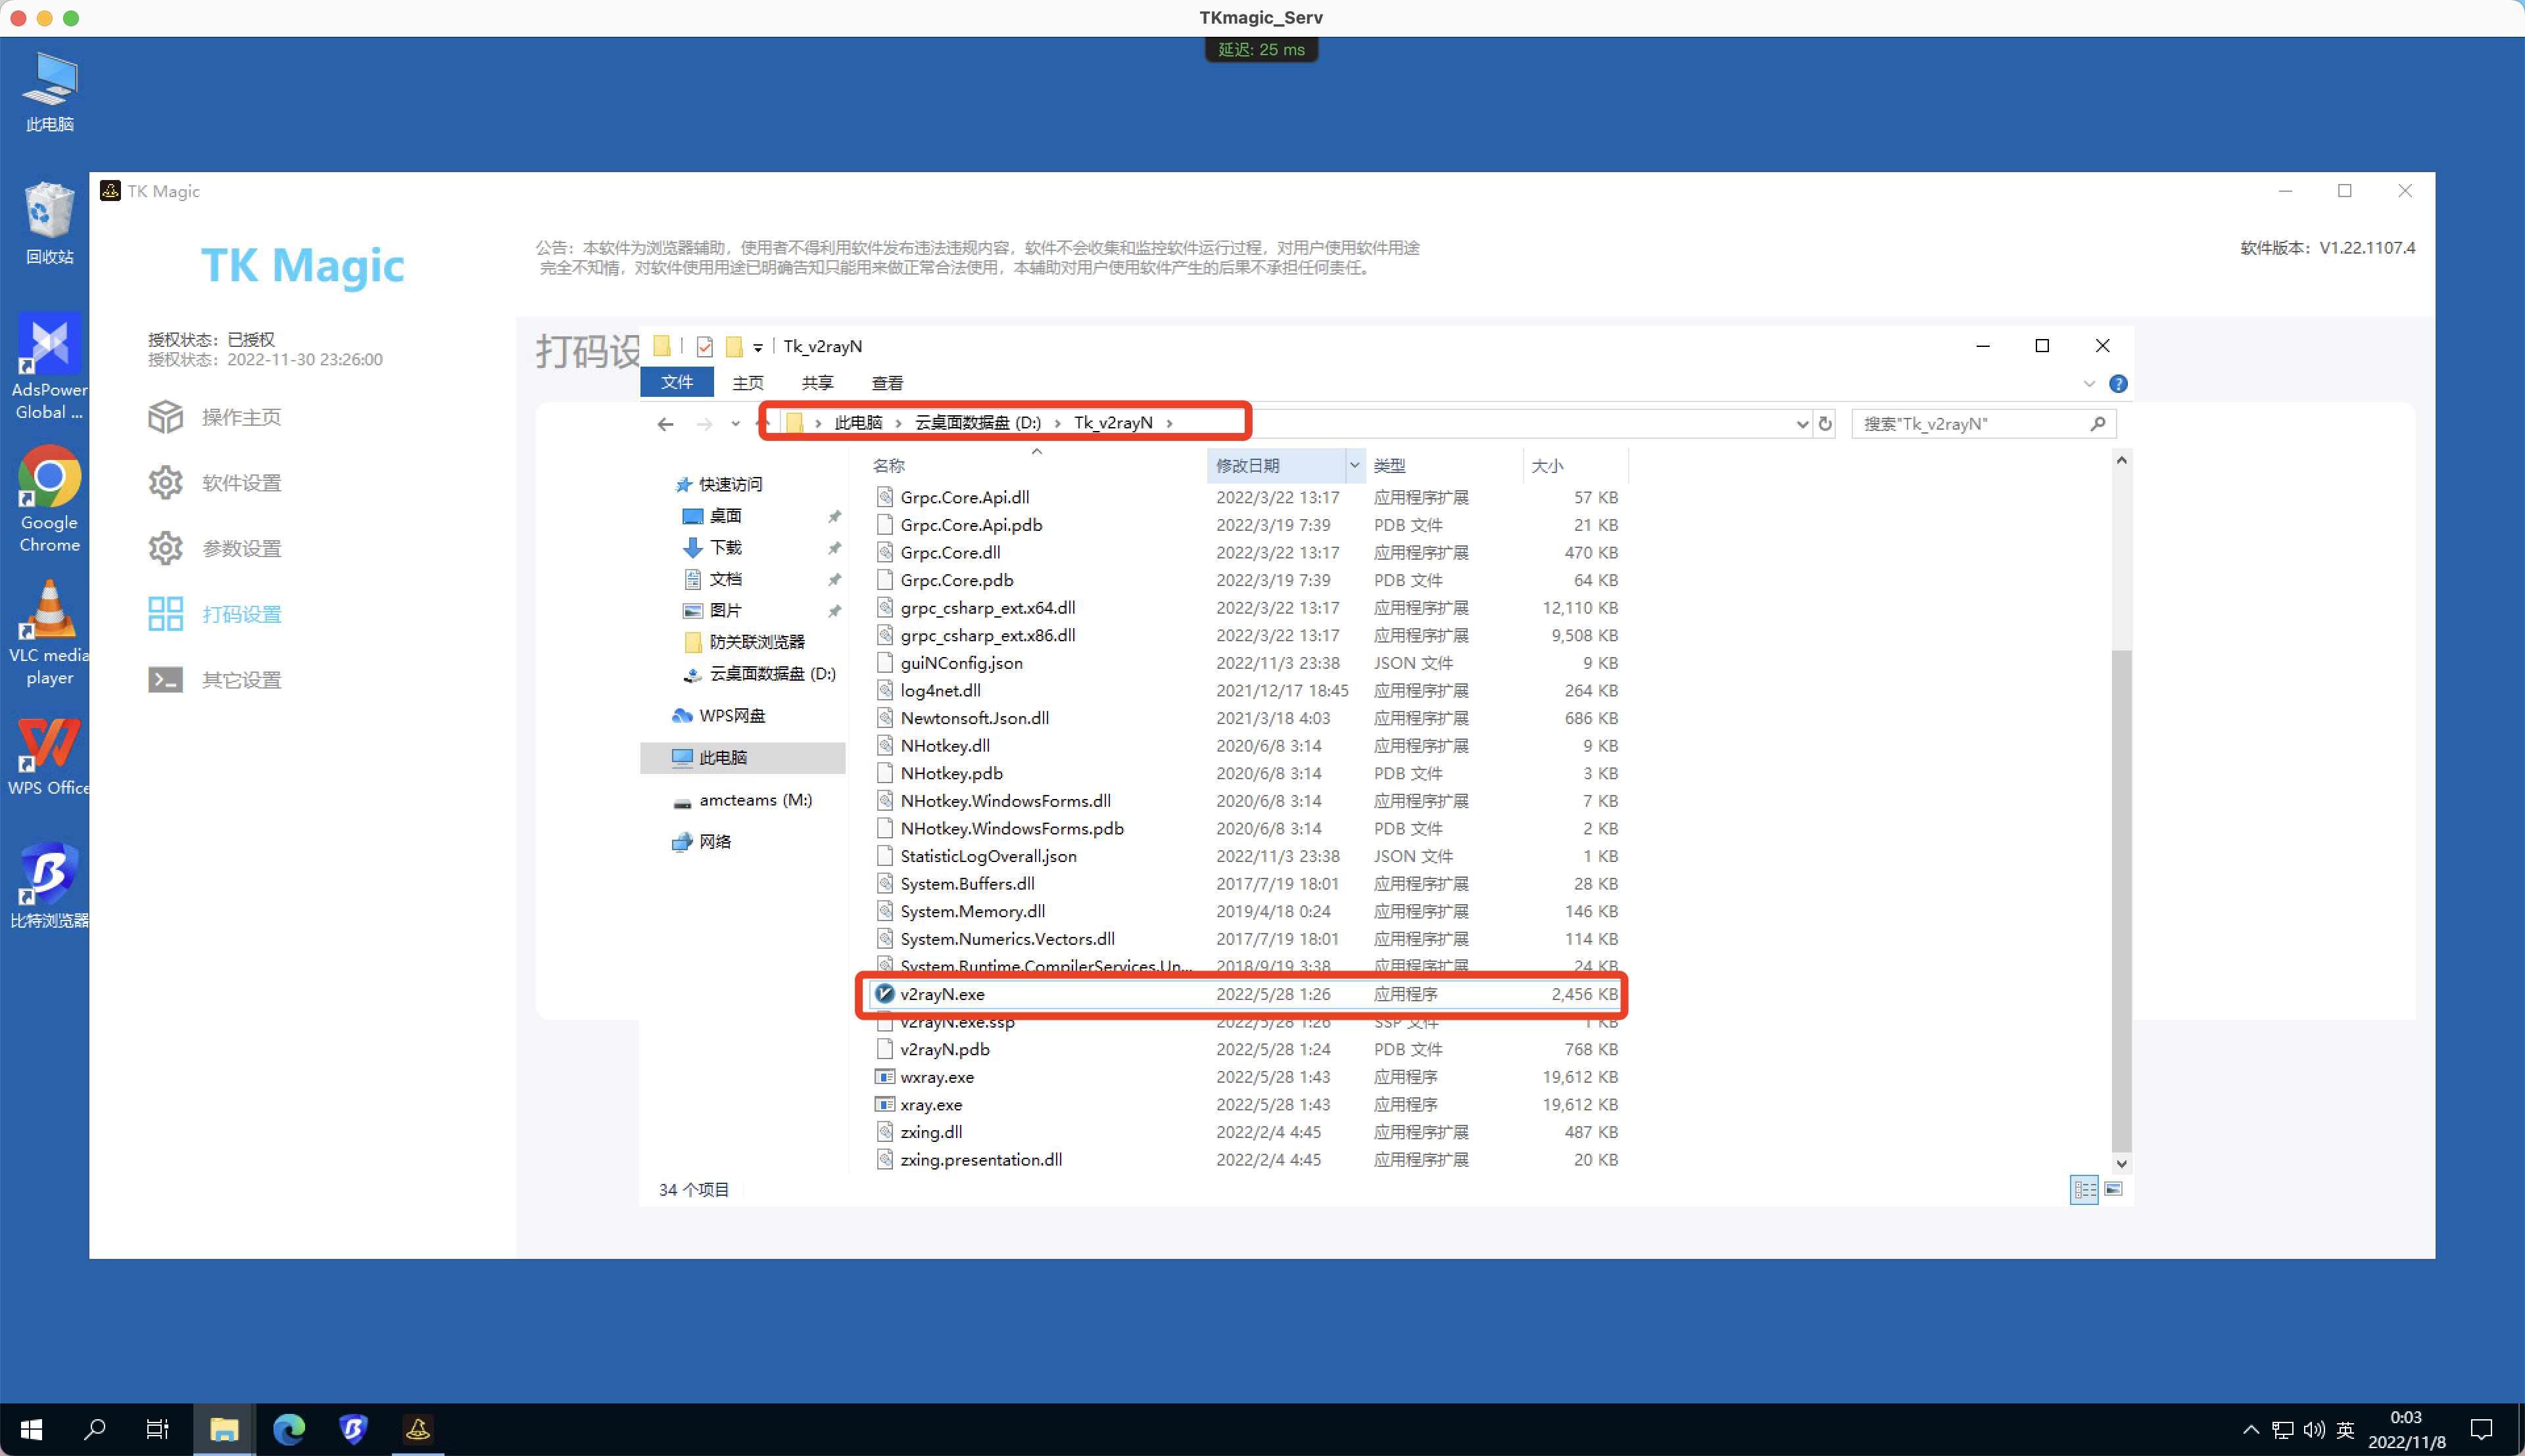Image resolution: width=2525 pixels, height=1456 pixels.
Task: Click the Explorer help question-mark icon
Action: click(x=2119, y=383)
